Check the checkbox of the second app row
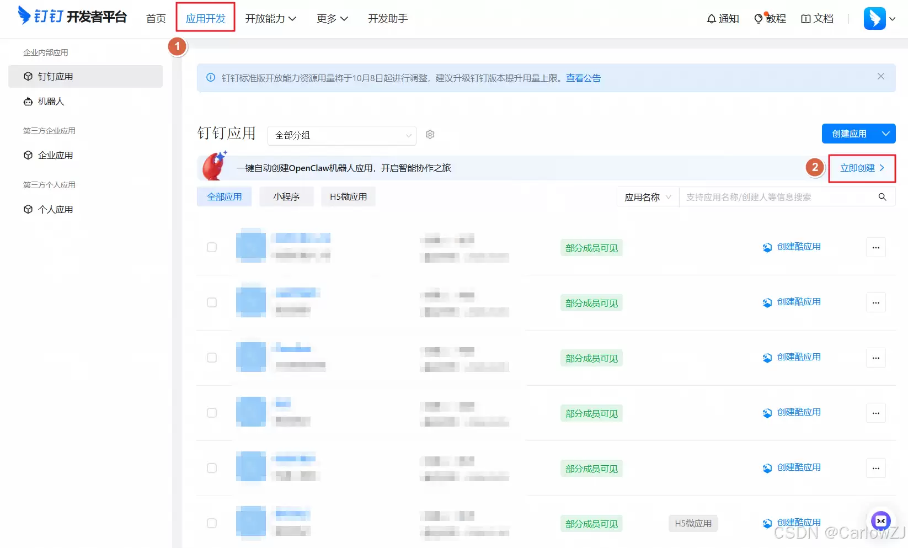The image size is (908, 548). pyautogui.click(x=212, y=302)
